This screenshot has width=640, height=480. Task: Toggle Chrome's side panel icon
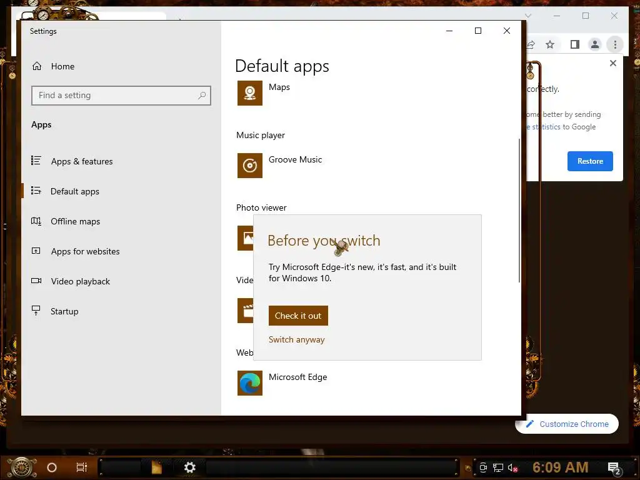(x=575, y=44)
